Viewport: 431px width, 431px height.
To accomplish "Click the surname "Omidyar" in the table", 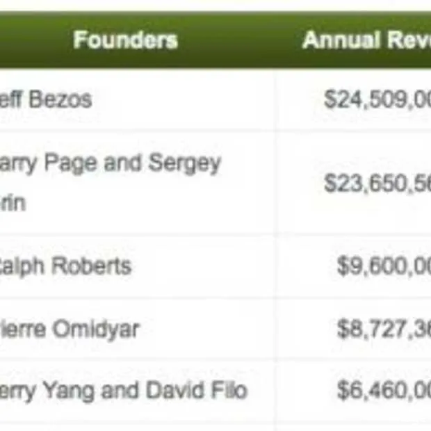I will pyautogui.click(x=99, y=329).
